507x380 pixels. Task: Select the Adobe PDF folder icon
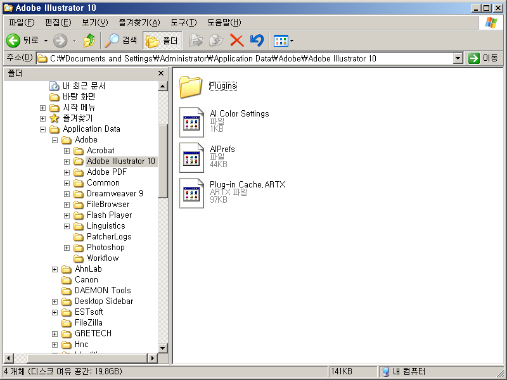click(x=78, y=172)
